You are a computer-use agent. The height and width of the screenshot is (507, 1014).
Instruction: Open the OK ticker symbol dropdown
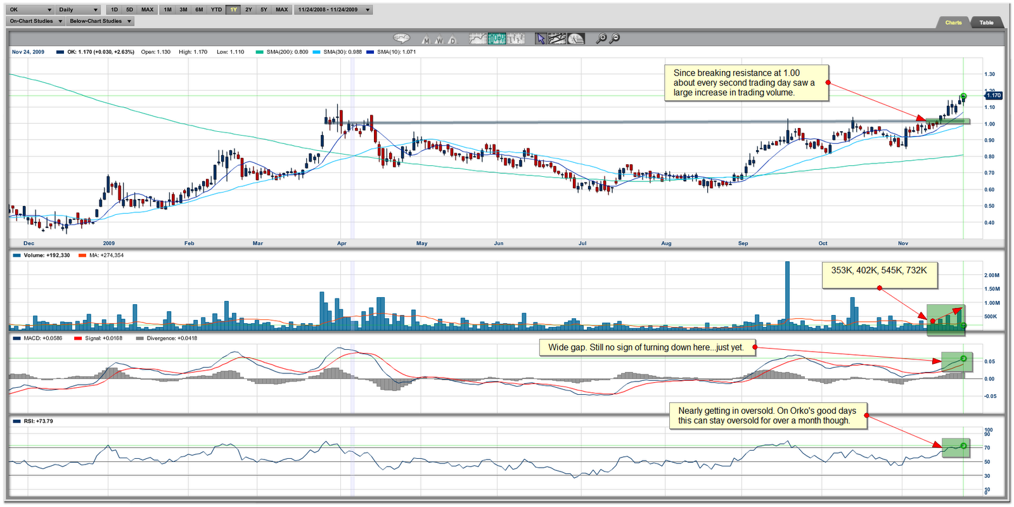pyautogui.click(x=31, y=10)
